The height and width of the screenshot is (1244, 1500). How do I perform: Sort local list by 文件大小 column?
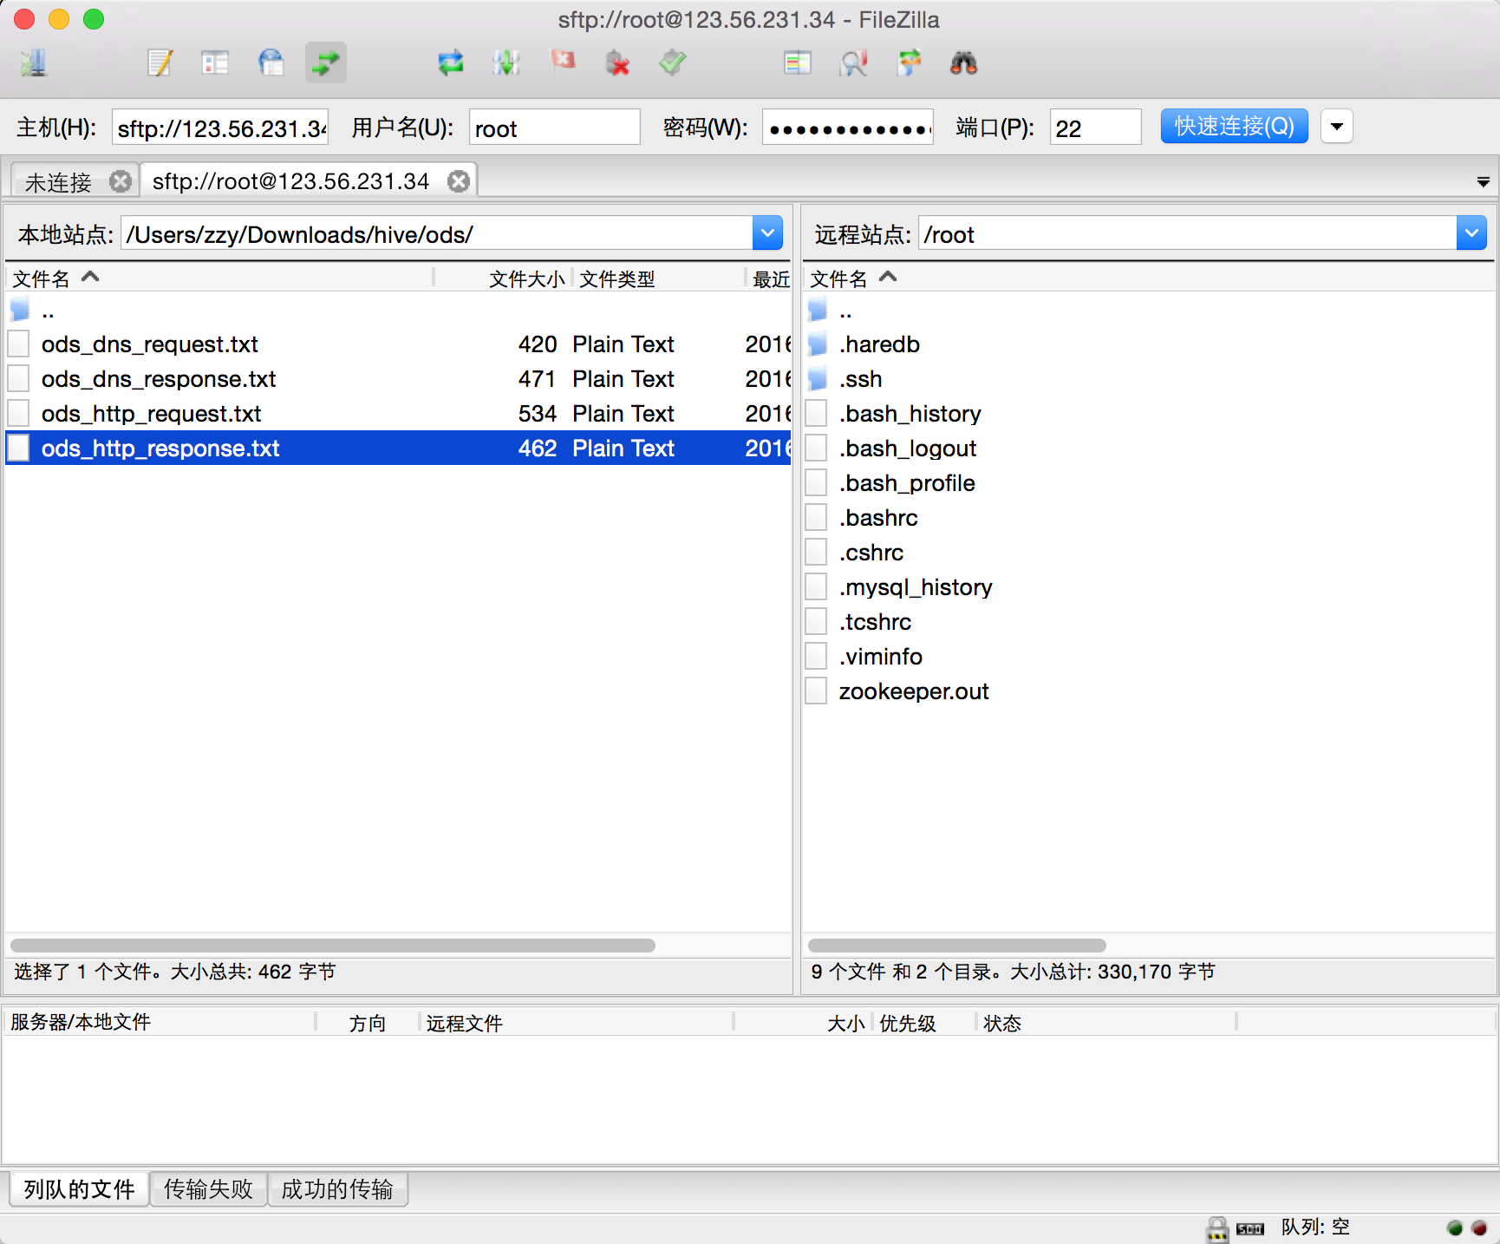(503, 278)
